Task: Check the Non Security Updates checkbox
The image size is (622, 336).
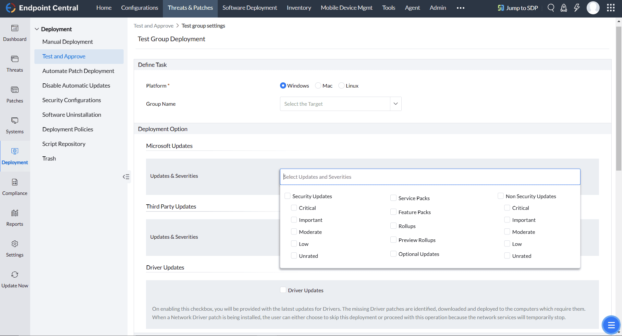Action: click(x=501, y=196)
